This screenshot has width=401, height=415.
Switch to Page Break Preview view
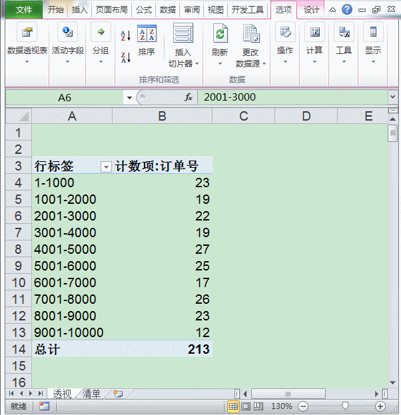tap(258, 406)
